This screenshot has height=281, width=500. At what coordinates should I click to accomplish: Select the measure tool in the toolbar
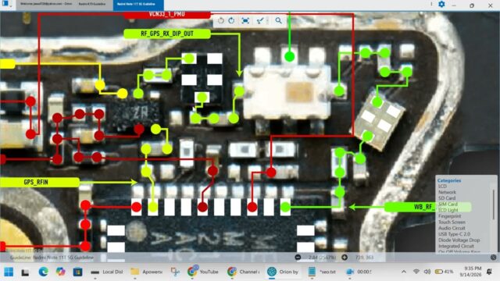click(260, 21)
